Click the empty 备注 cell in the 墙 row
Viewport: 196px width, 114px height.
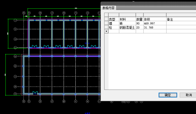[x=180, y=23]
